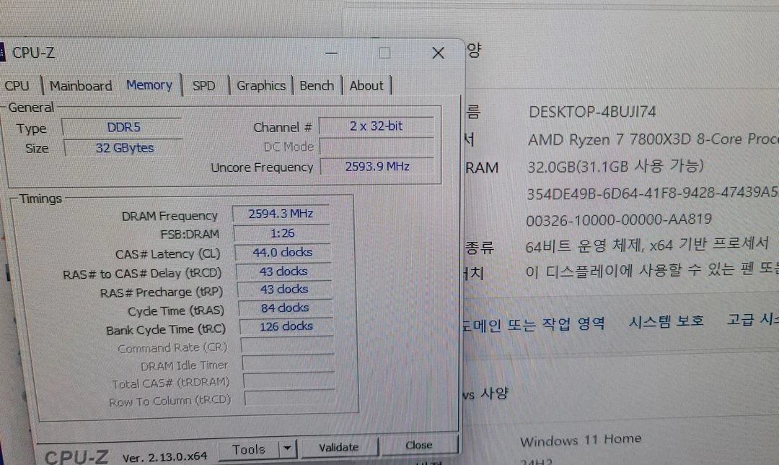Click the empty DC Mode field
This screenshot has height=465, width=779.
point(377,147)
